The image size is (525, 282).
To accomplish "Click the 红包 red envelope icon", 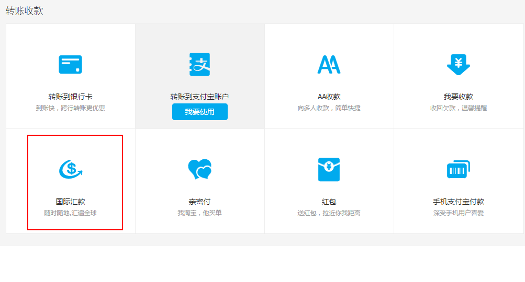I will coord(329,169).
